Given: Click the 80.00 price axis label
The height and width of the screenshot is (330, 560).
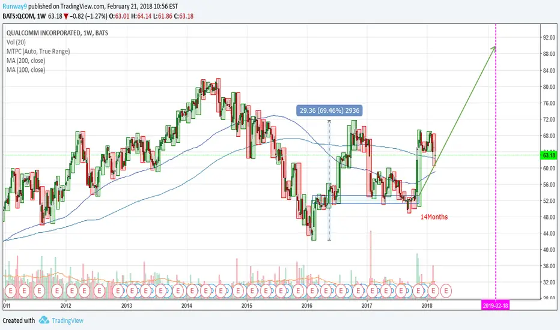Looking at the screenshot, I should coord(549,86).
